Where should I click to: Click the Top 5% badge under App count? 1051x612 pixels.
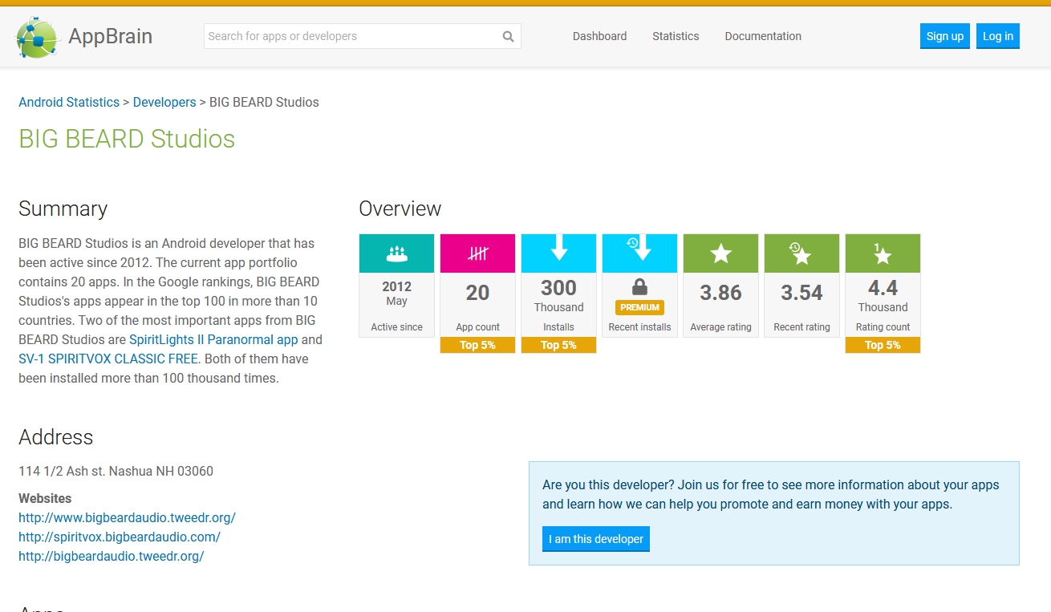point(478,345)
